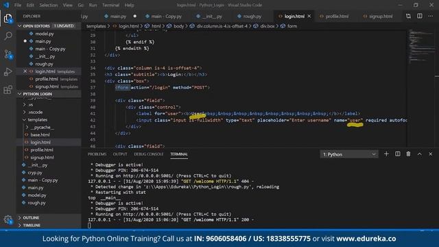Click the body breadcrumb segment
This screenshot has width=439, height=247.
coord(178,26)
